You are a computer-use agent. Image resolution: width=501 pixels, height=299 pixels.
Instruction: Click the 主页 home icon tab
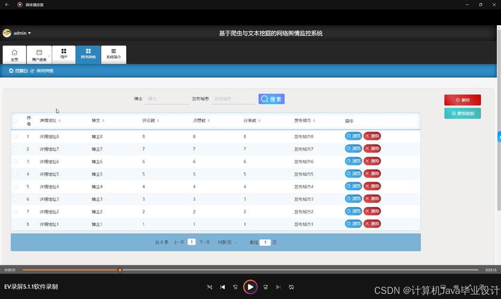coord(14,54)
